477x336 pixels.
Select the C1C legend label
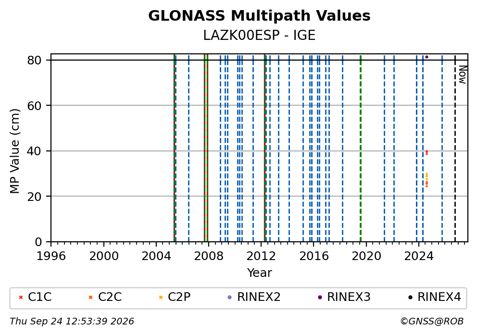39,297
